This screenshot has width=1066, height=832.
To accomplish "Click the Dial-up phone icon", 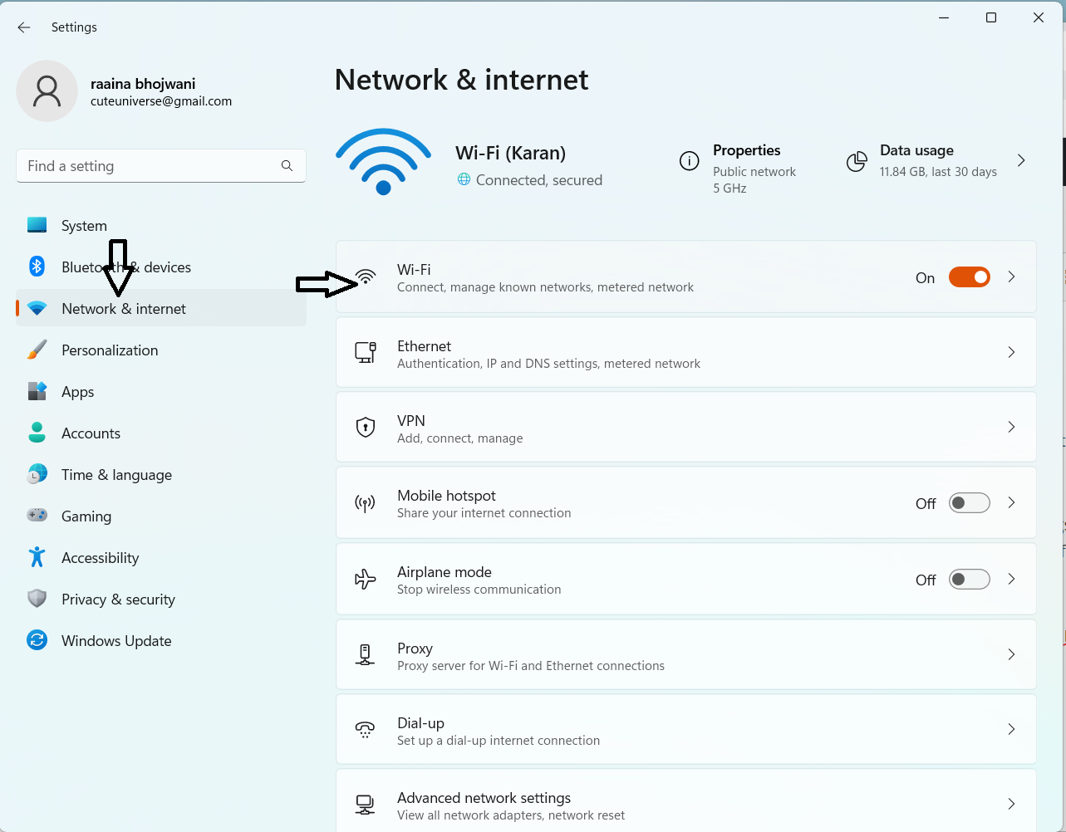I will pos(366,729).
